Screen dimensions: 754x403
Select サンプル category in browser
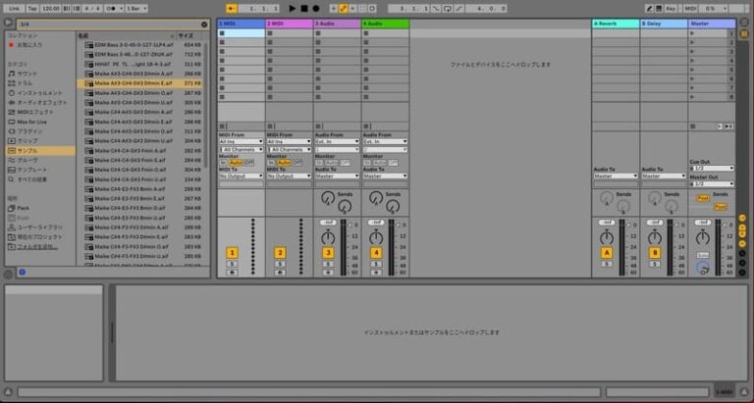[27, 151]
